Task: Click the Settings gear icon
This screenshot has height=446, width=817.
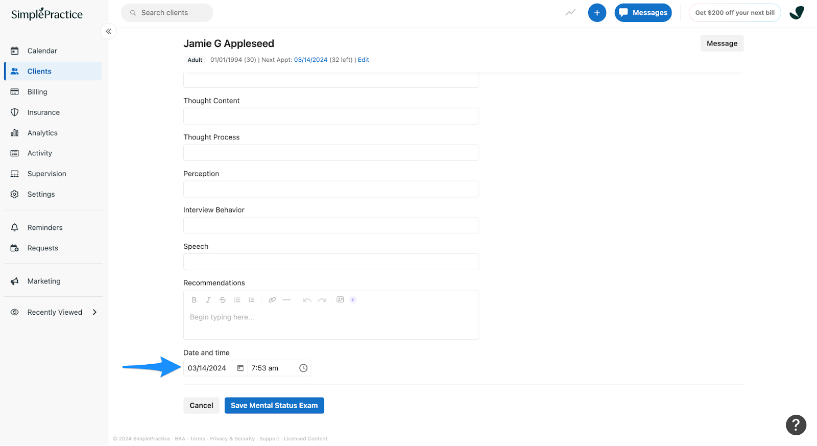Action: click(15, 194)
